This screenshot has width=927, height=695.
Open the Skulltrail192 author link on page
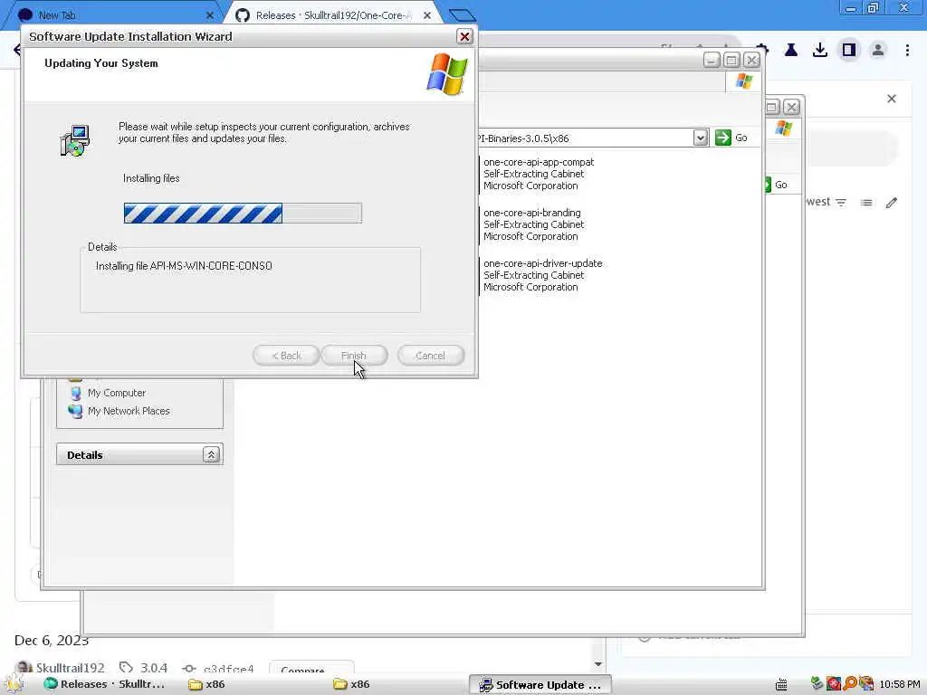click(x=70, y=668)
